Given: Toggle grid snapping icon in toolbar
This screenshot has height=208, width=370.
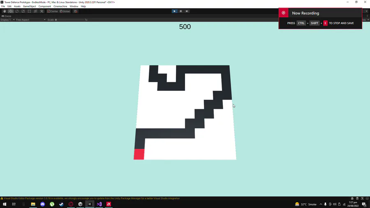Looking at the screenshot, I should coord(76,11).
